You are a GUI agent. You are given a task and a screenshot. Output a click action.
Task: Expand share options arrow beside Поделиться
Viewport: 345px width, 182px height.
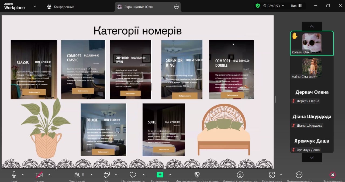170,175
